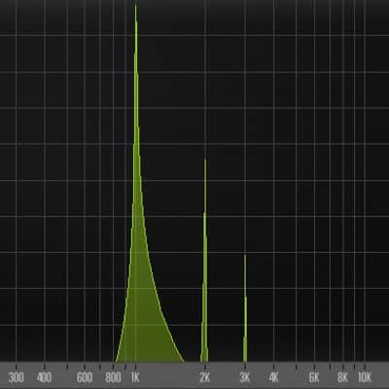
Task: Click the 600 frequency axis label
Action: (85, 377)
